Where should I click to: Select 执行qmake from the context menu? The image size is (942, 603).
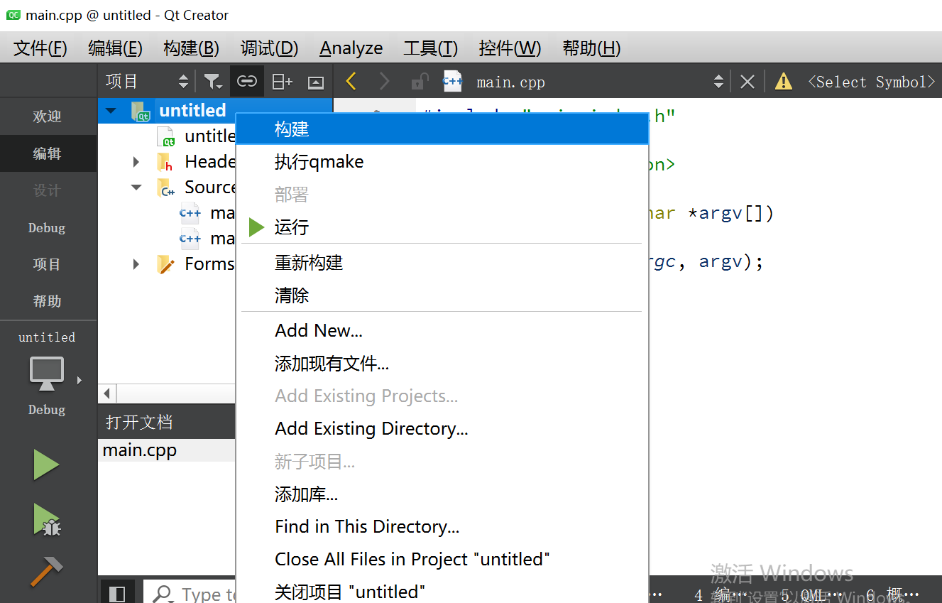click(442, 162)
